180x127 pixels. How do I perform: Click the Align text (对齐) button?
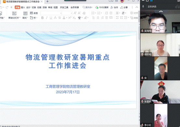[134, 13]
